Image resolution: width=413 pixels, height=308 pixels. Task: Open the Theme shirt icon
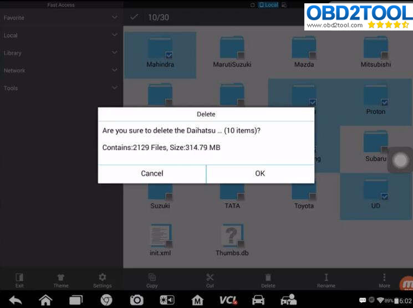61,278
